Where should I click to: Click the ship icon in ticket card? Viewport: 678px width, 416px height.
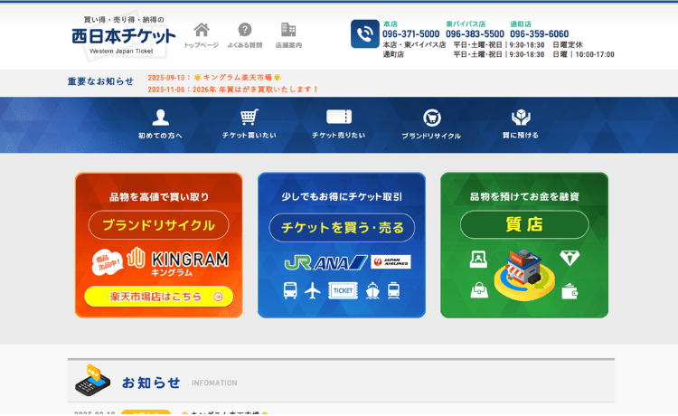pos(372,290)
